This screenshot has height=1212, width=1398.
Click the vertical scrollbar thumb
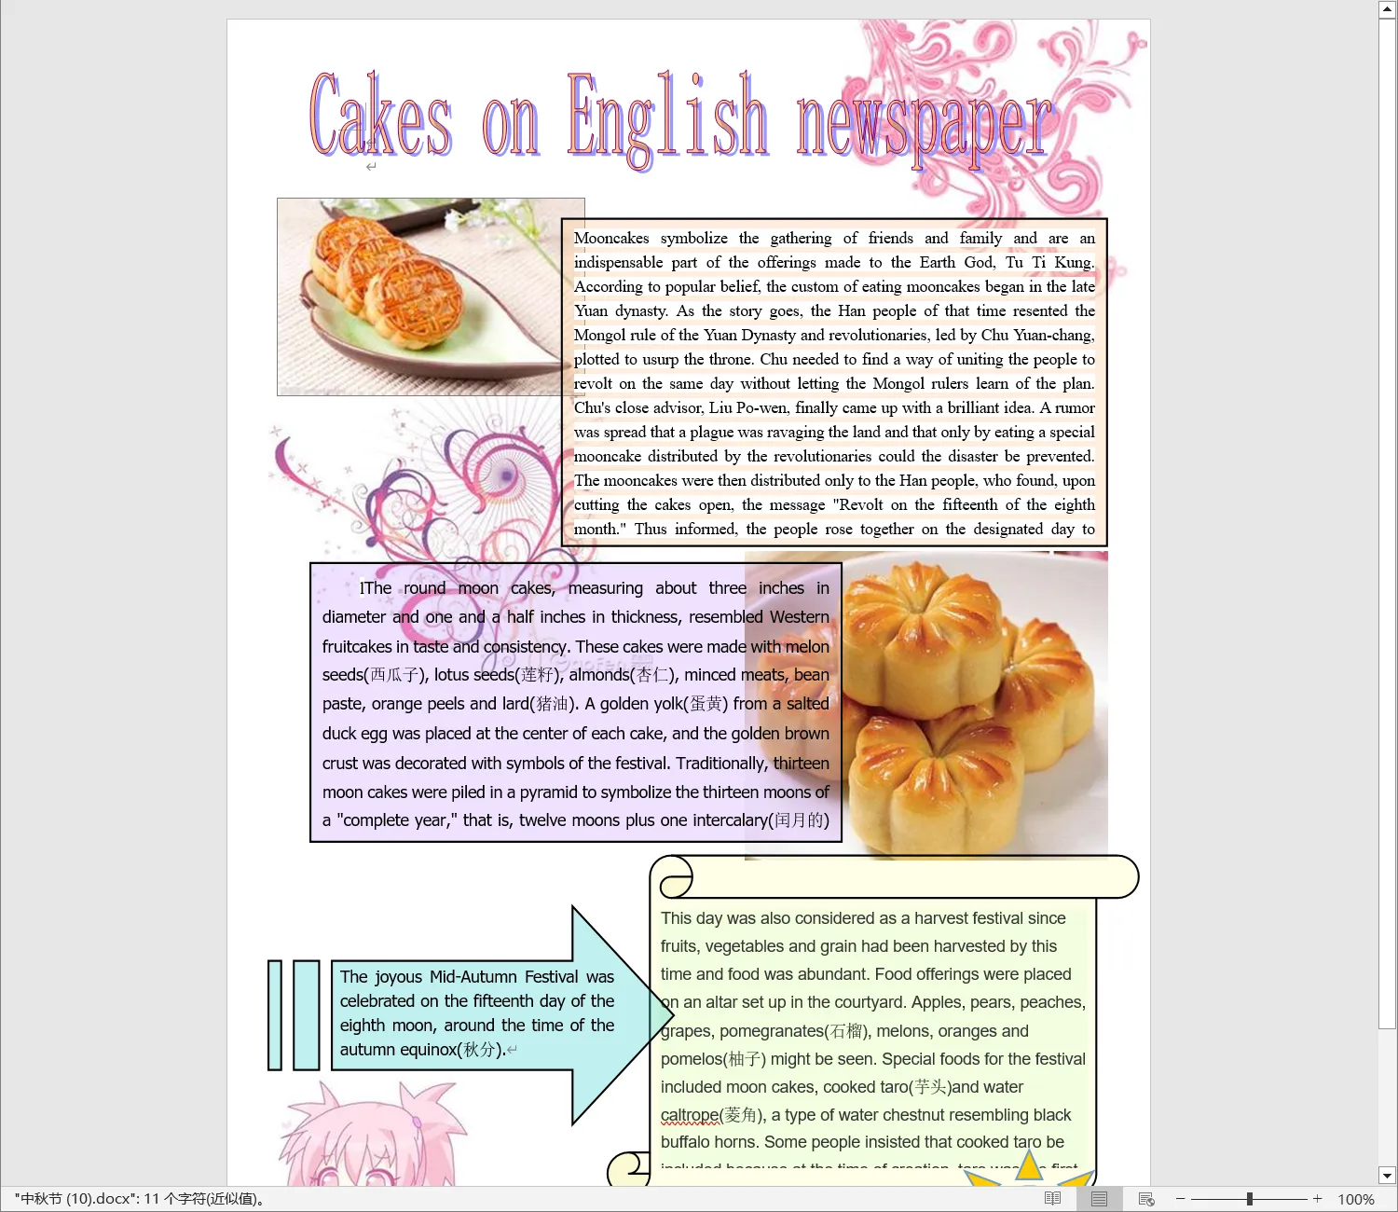(x=1387, y=524)
